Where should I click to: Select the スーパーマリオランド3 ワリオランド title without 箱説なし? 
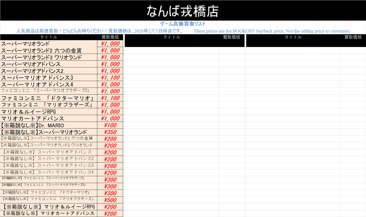[49, 57]
